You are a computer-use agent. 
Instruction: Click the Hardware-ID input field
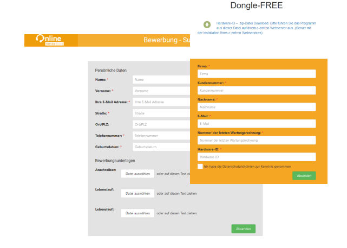[257, 157]
